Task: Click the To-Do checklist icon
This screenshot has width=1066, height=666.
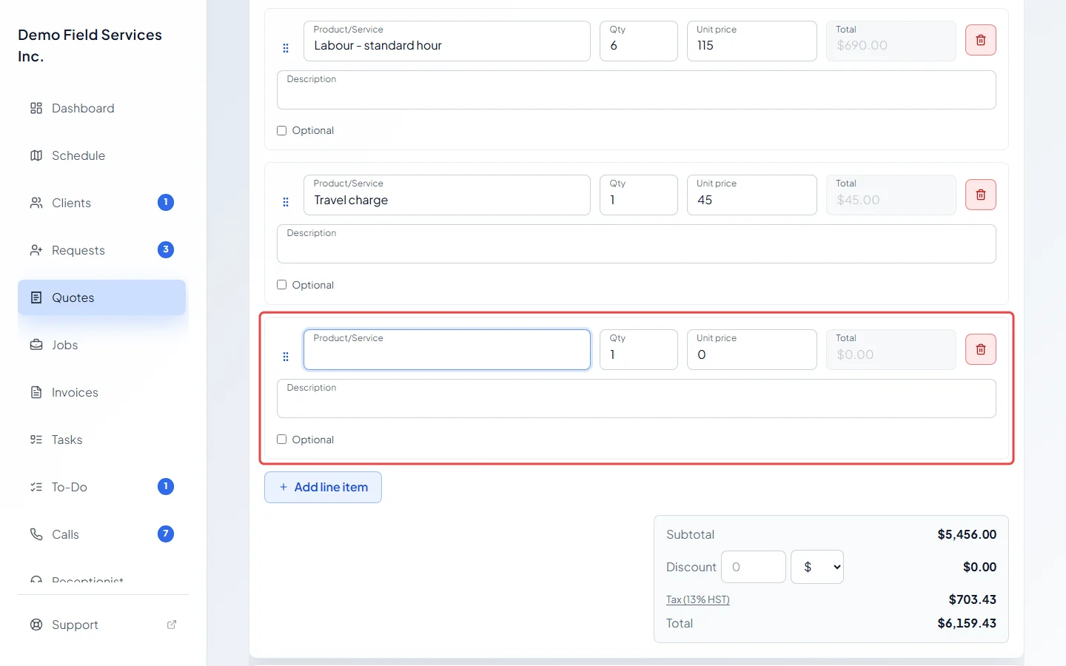Action: click(x=36, y=487)
